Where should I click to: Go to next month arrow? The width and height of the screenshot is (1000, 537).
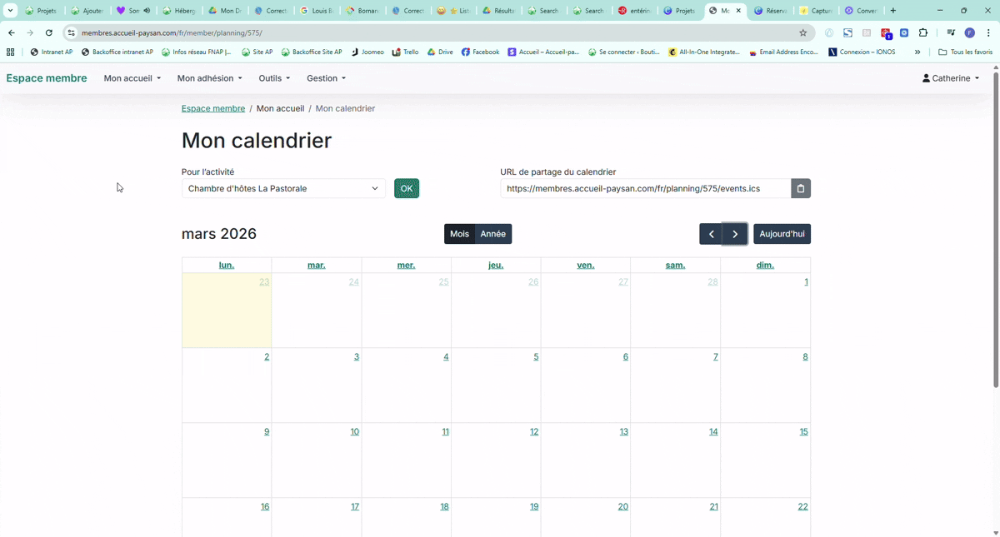735,234
